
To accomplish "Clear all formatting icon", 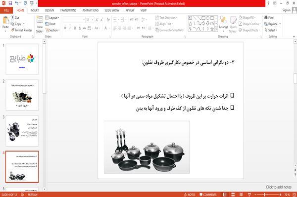I will [x=108, y=20].
